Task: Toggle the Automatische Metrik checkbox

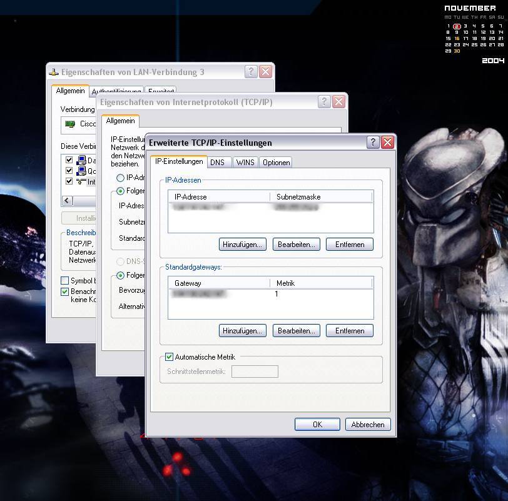Action: tap(169, 357)
